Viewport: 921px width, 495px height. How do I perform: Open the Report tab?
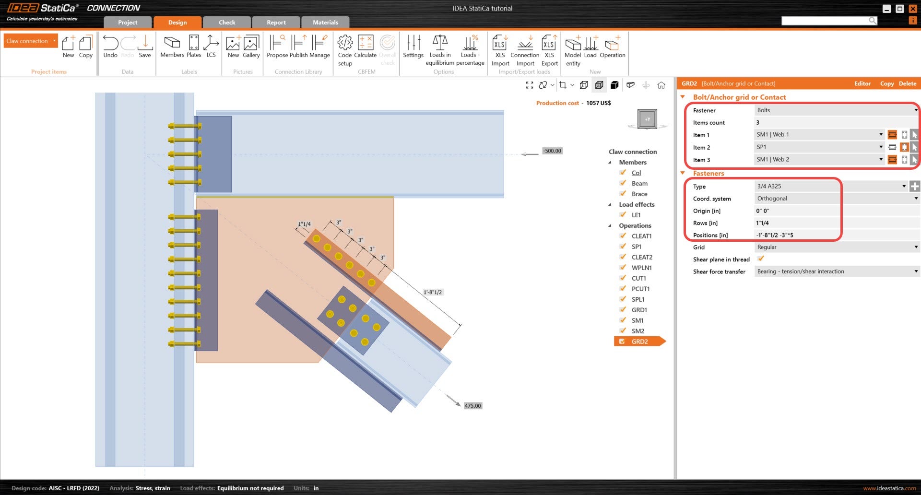point(276,22)
